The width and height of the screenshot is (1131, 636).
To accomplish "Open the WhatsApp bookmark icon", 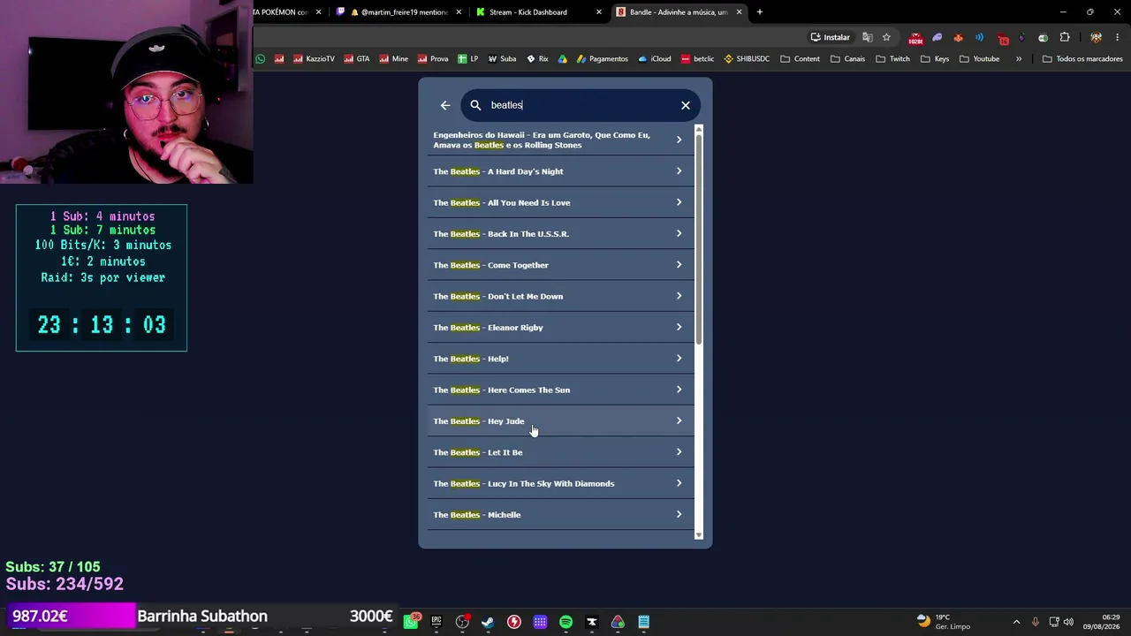I will point(261,59).
